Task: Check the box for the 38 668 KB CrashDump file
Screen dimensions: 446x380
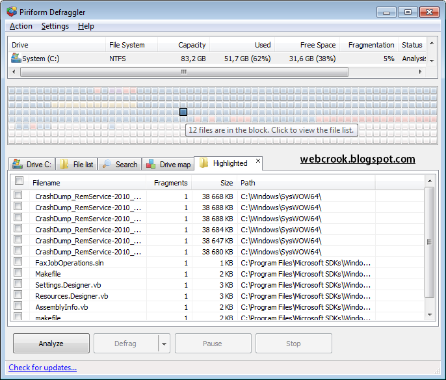Action: [x=18, y=195]
